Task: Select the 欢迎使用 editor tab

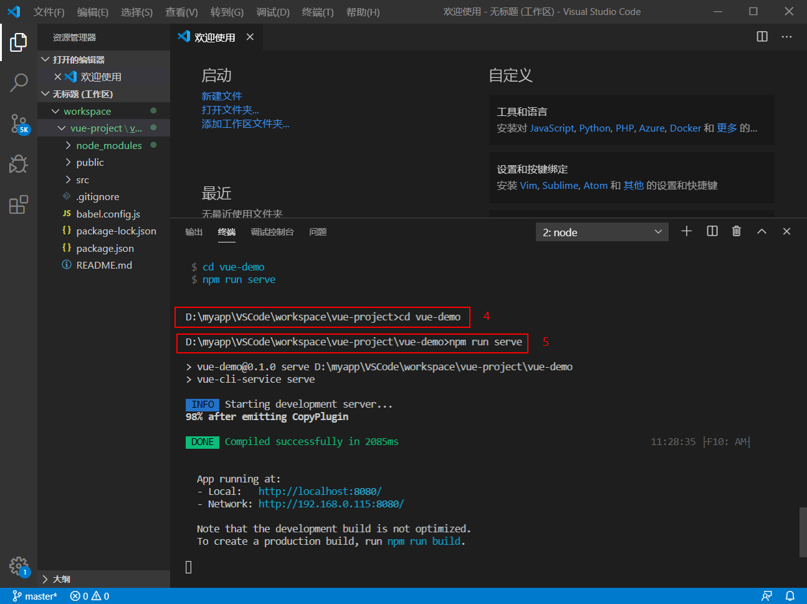Action: pos(216,37)
